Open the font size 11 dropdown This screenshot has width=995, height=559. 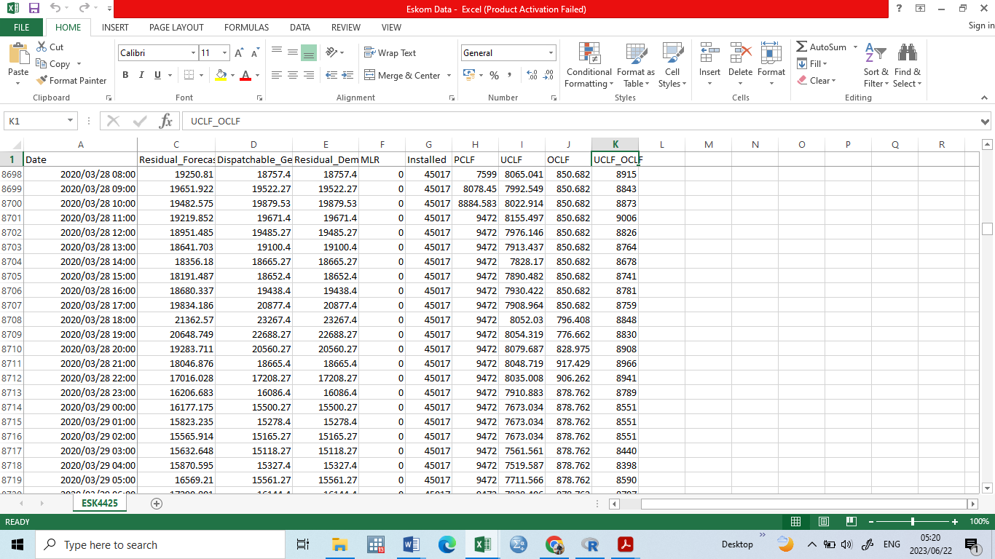point(225,53)
